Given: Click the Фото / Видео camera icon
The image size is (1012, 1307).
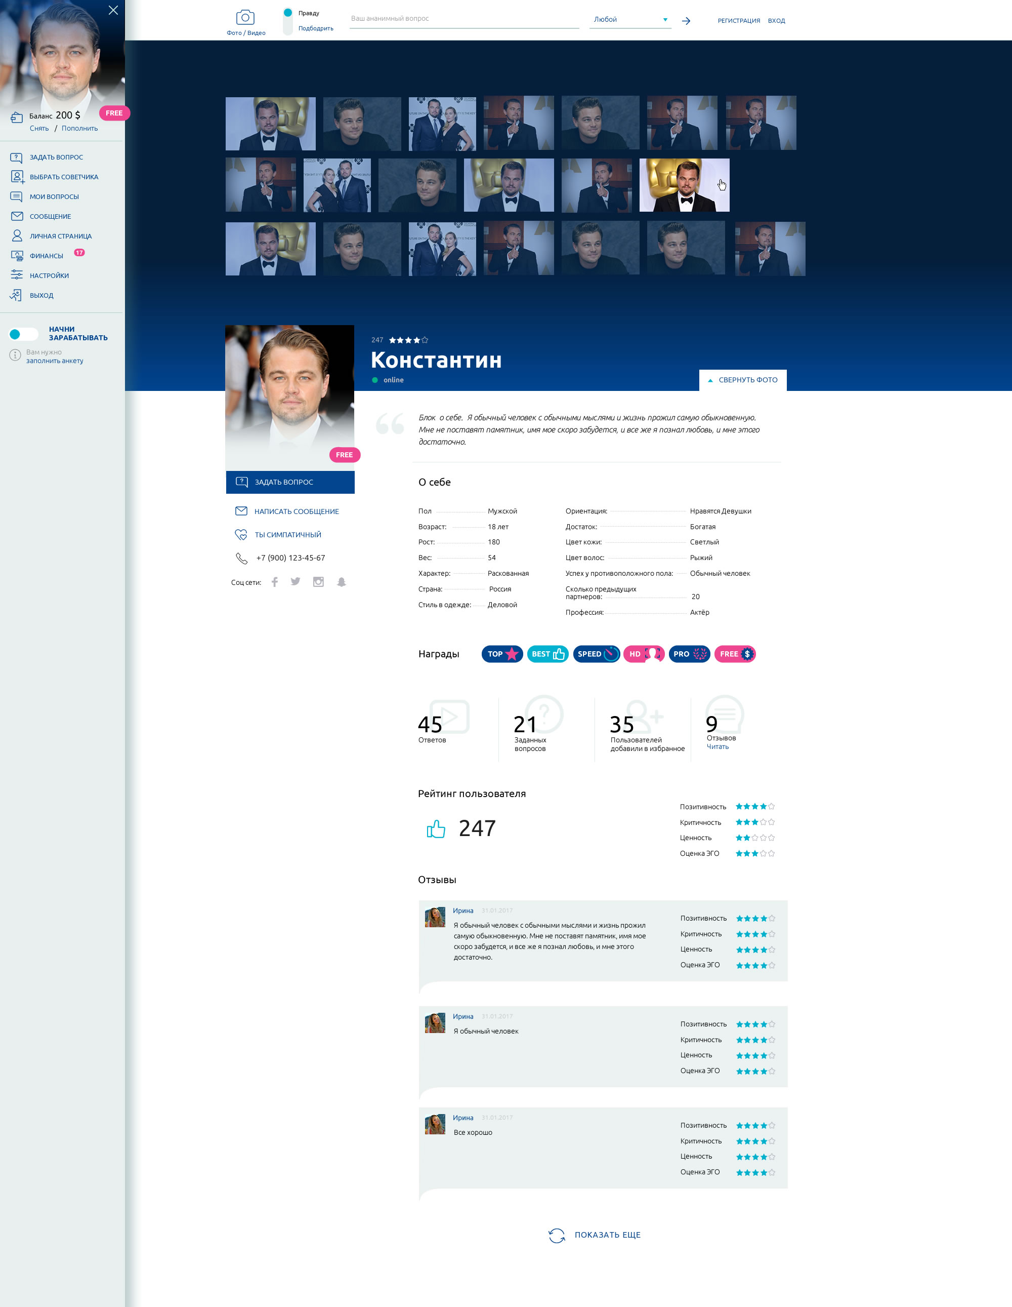Looking at the screenshot, I should tap(245, 18).
